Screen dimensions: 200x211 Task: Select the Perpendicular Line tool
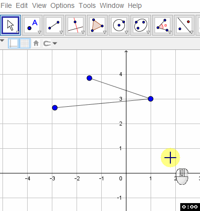coord(76,25)
